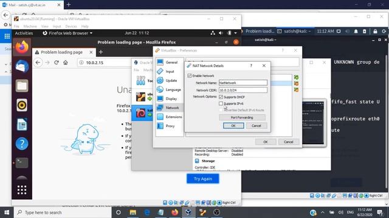
Task: Select Network in VirtualBox Preferences
Action: 170,108
